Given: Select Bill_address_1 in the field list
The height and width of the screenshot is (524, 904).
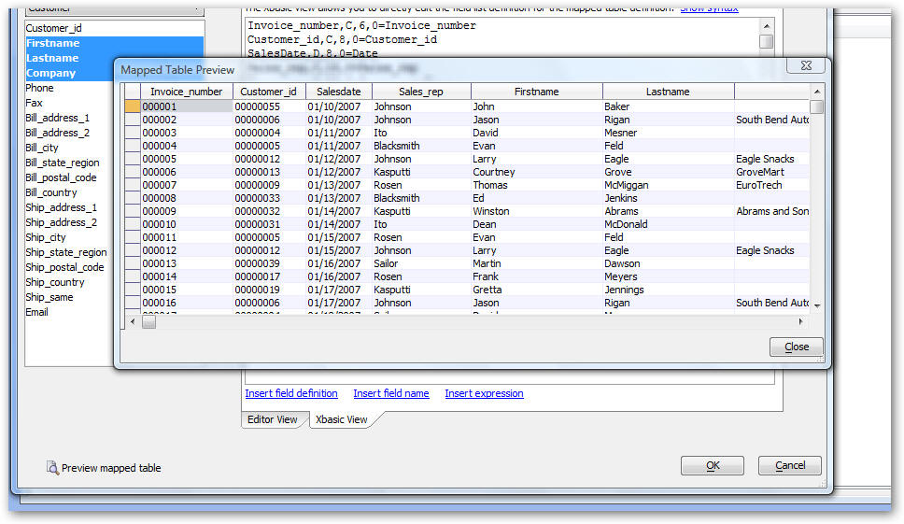Looking at the screenshot, I should pos(69,119).
